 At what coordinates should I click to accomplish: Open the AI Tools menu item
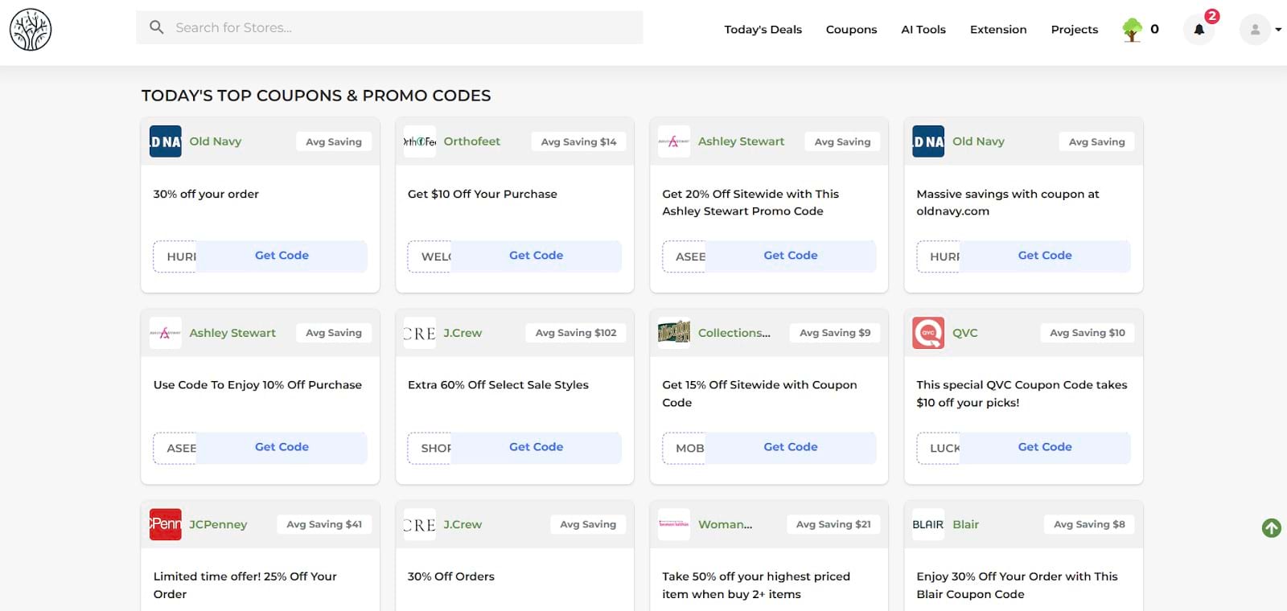(923, 30)
